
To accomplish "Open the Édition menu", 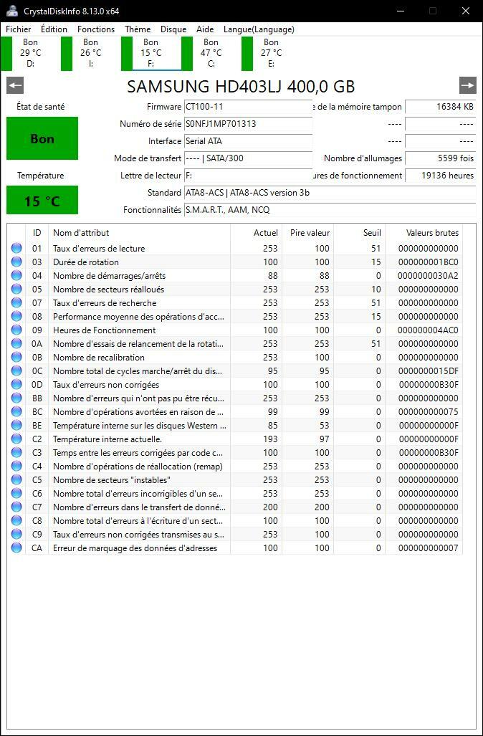I will point(54,29).
